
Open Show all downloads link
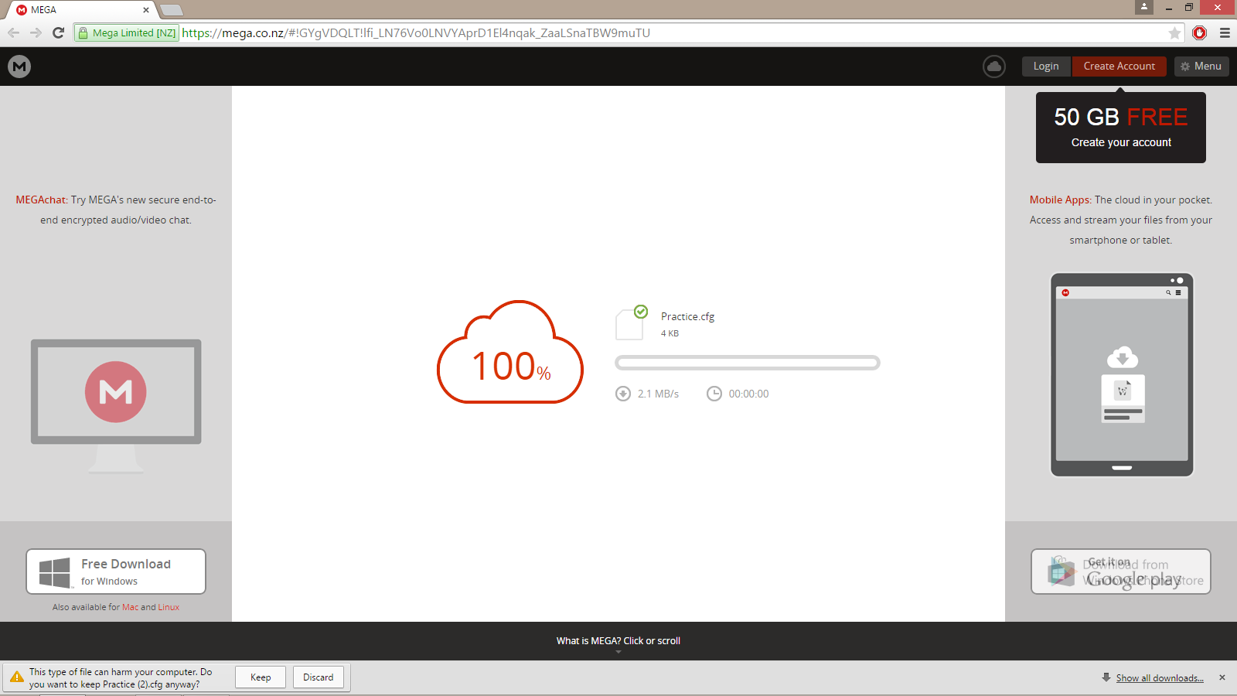coord(1160,678)
